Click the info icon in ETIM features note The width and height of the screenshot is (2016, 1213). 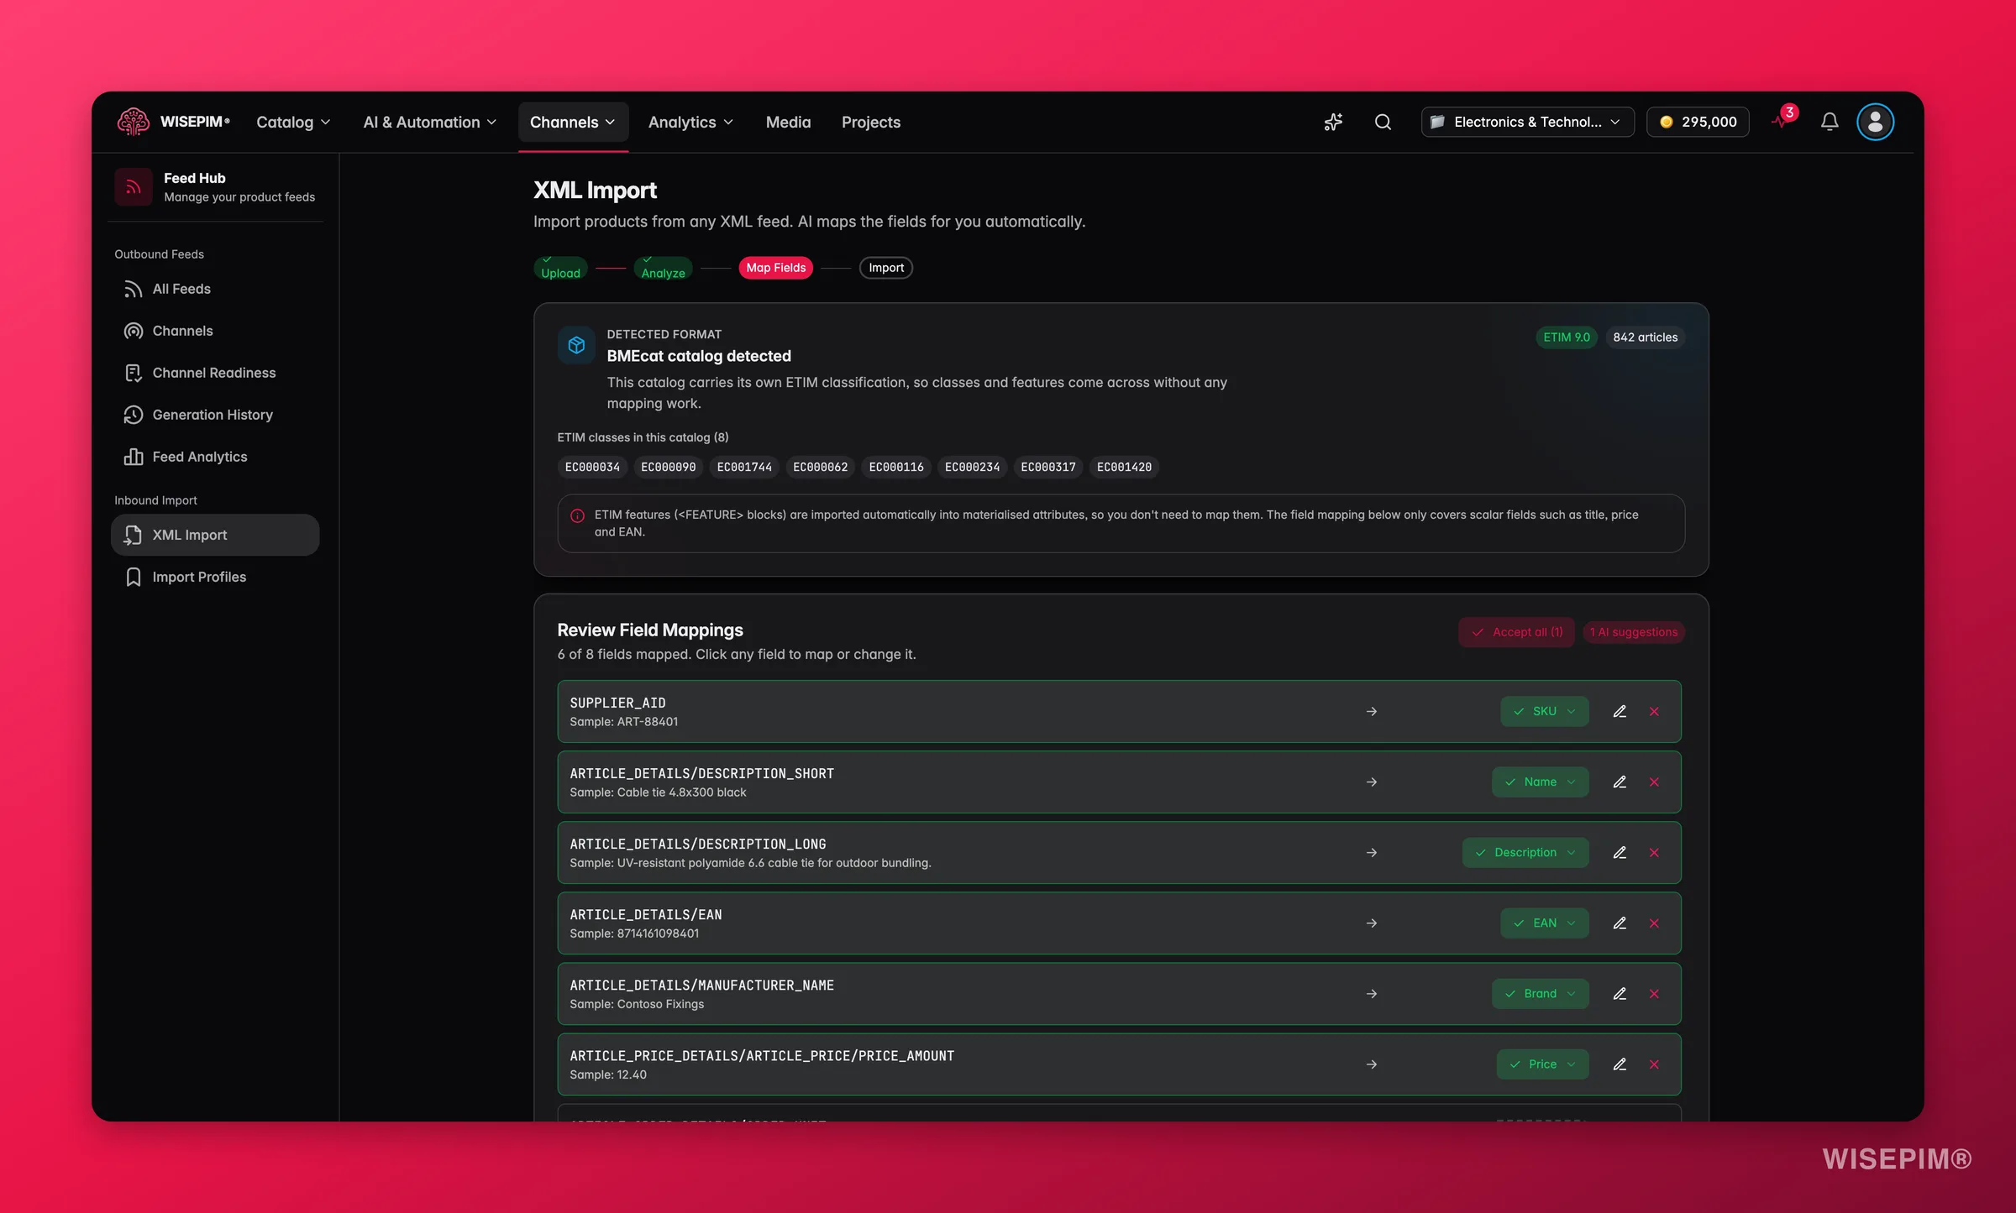coord(577,515)
